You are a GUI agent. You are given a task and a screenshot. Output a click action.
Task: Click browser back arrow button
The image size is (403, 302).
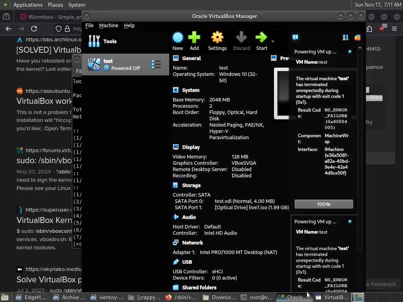tap(9, 29)
